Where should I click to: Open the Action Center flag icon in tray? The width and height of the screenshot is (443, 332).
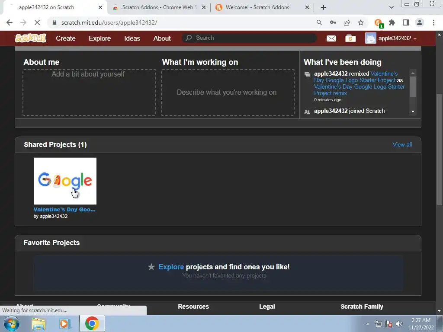click(x=389, y=324)
